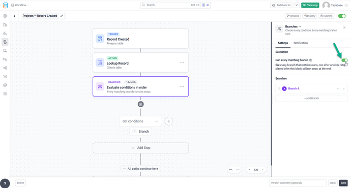The height and width of the screenshot is (188, 351).
Task: Go back using the left chevron arrow
Action: (14, 16)
